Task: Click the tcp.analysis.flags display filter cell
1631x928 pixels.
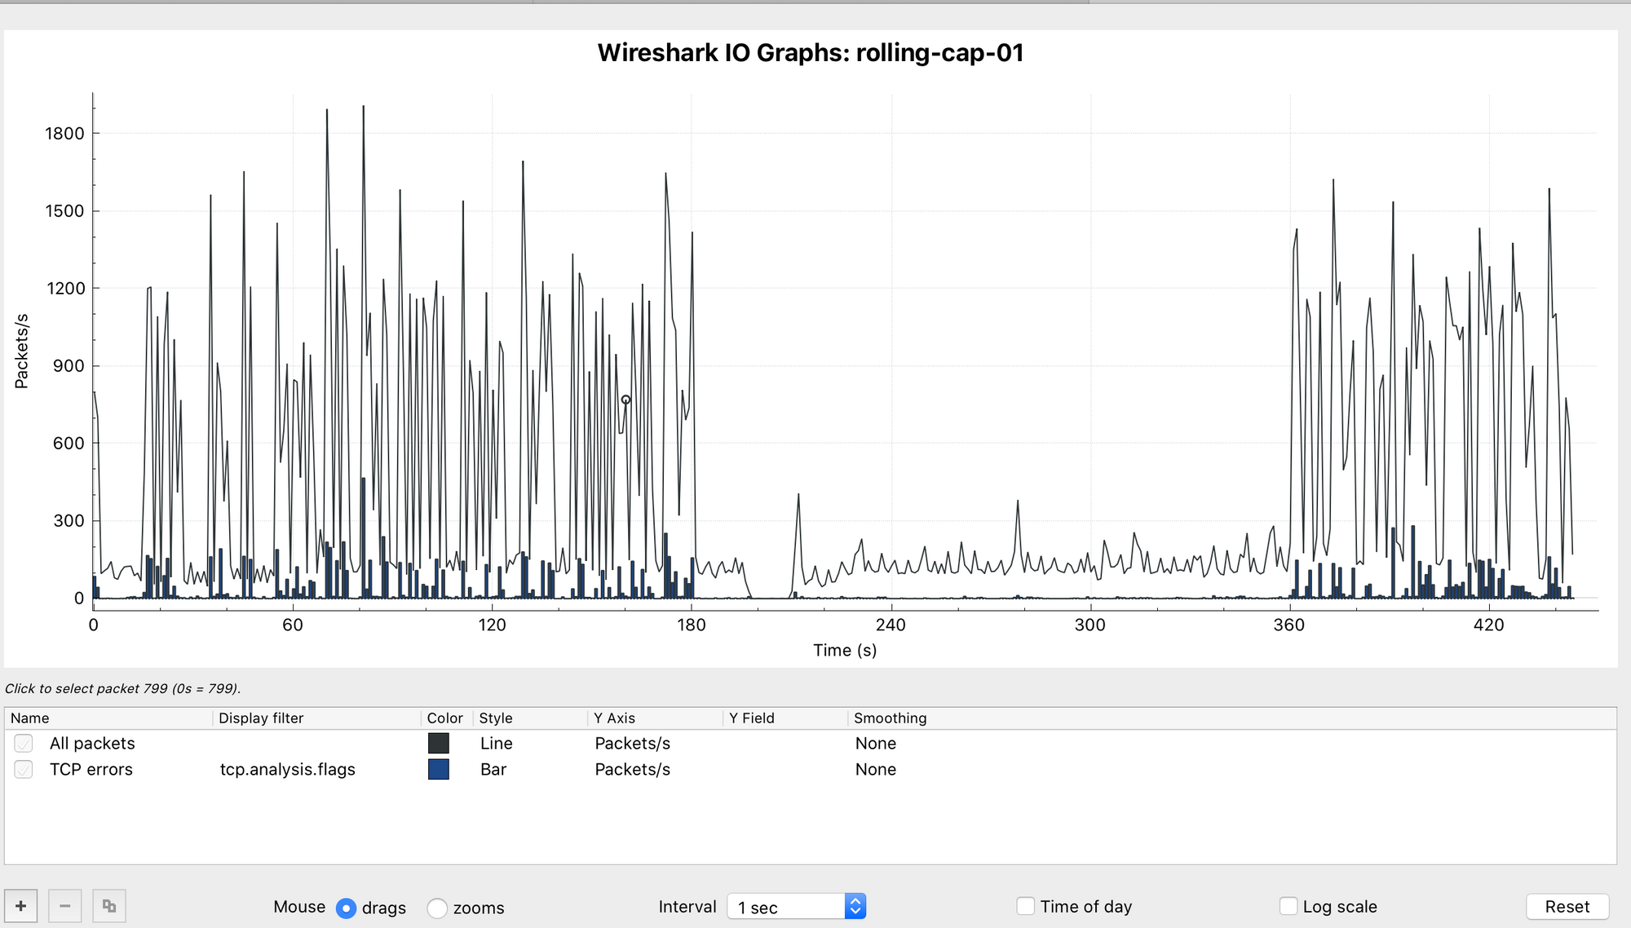Action: click(x=288, y=769)
